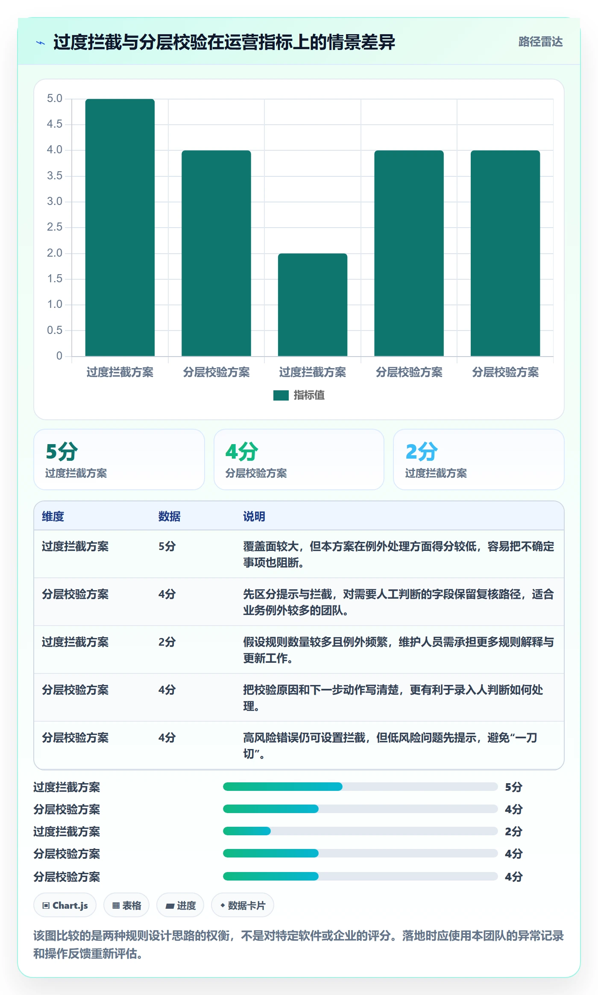Click the 2.5 label on the y-axis

[x=55, y=227]
